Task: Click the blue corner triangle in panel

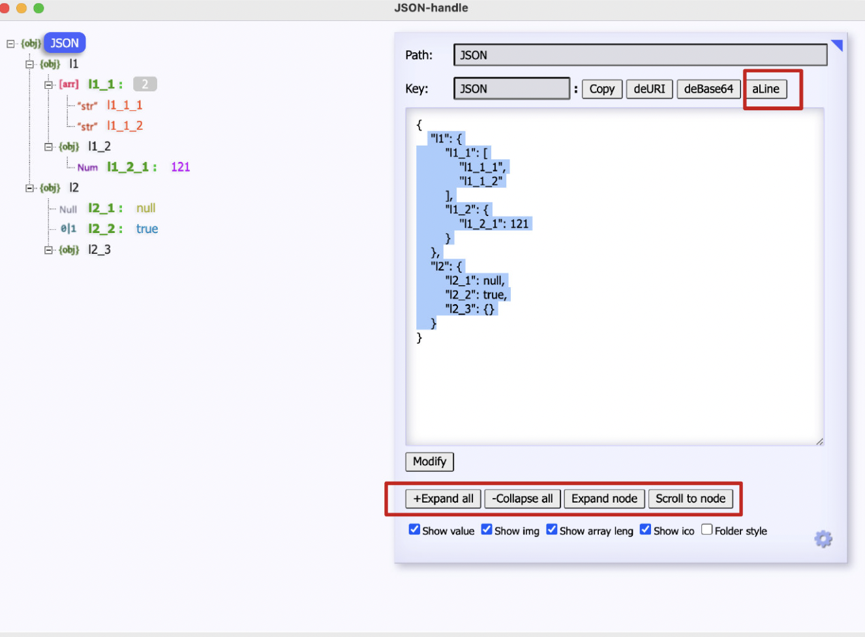Action: pyautogui.click(x=838, y=45)
